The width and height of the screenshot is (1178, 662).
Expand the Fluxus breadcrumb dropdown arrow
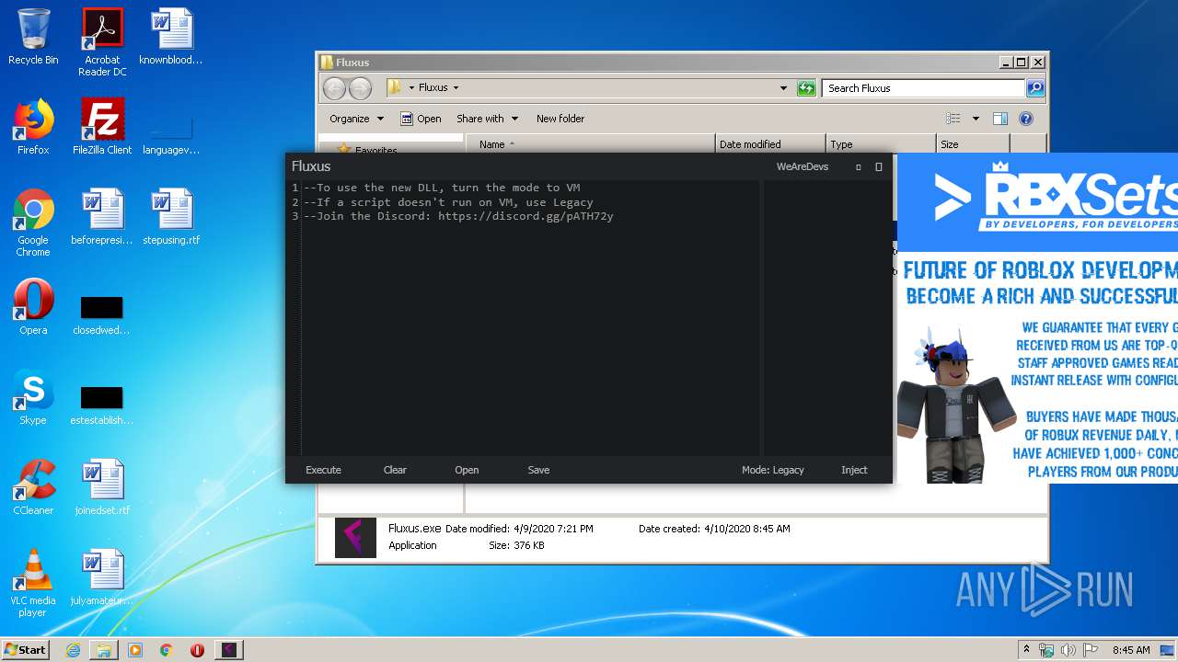coord(456,88)
